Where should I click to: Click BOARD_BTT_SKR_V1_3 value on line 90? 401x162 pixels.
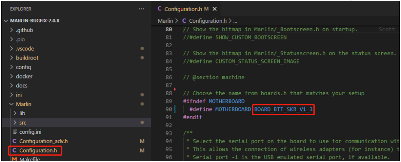click(x=283, y=109)
